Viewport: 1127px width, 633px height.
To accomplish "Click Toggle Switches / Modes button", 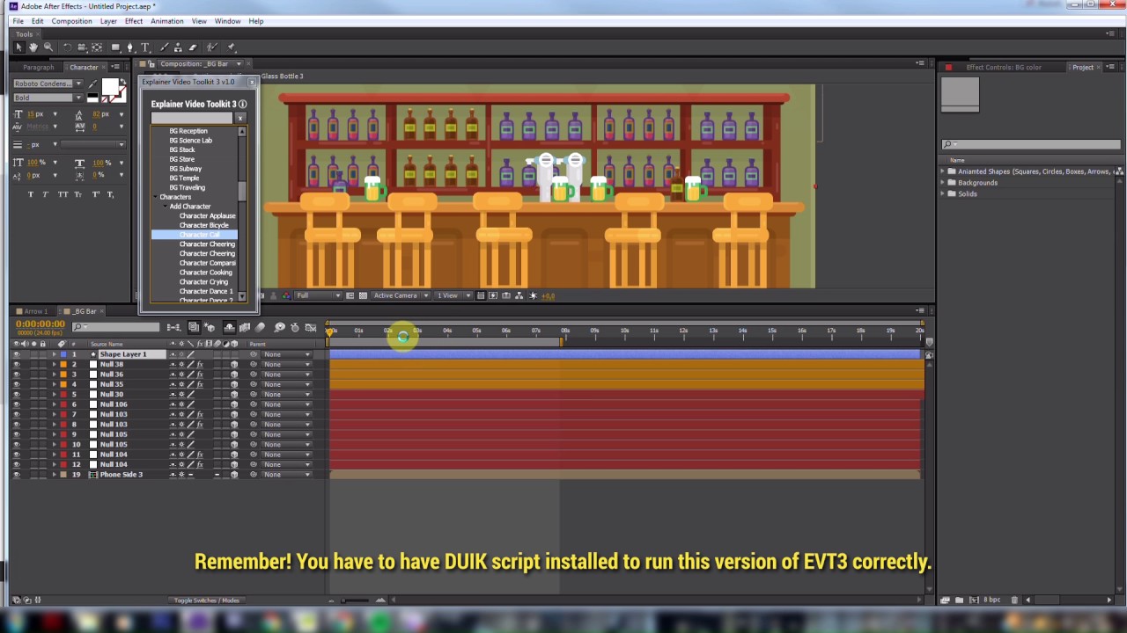I will click(x=207, y=600).
